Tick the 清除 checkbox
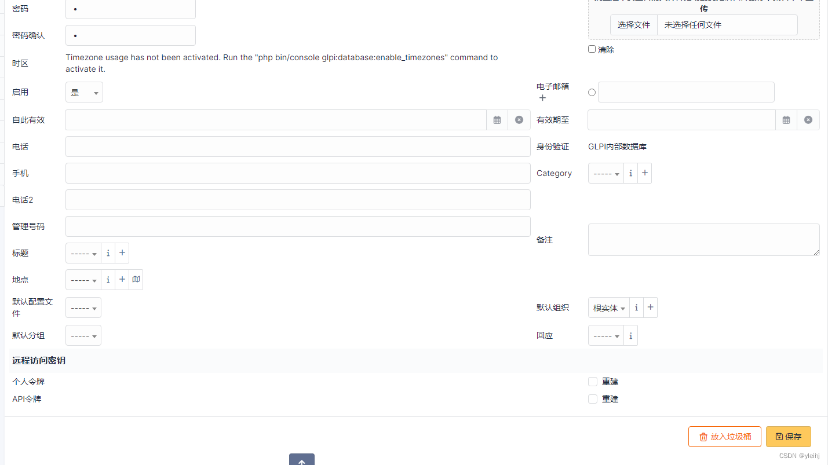828x465 pixels. tap(592, 49)
